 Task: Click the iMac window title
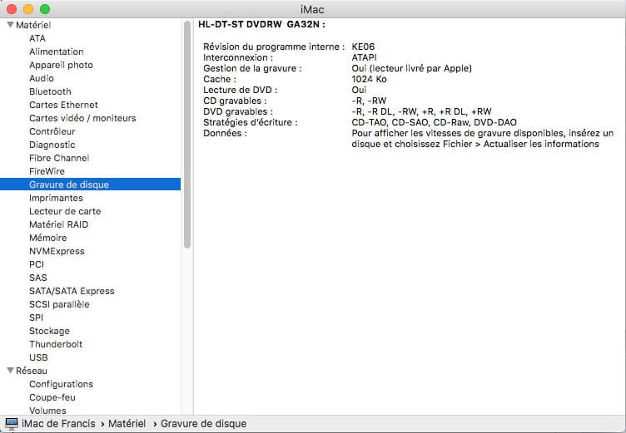[312, 9]
